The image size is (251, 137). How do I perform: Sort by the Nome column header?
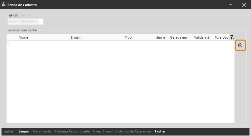(23, 37)
